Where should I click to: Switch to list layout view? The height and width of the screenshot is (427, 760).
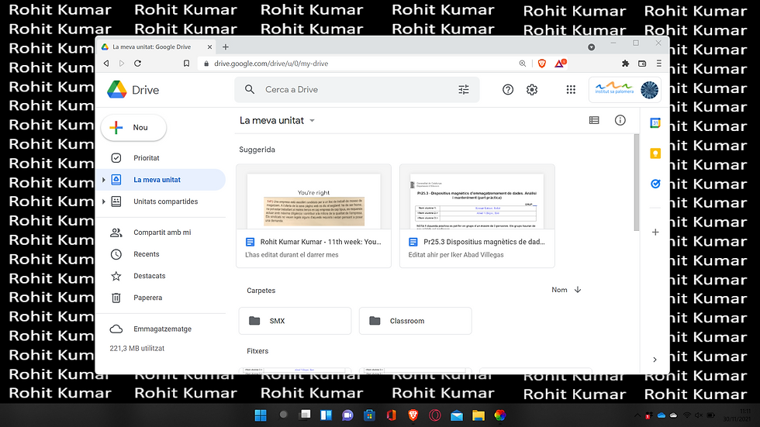(x=594, y=120)
